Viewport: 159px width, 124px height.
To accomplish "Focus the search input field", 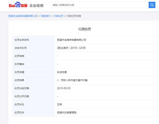I will tap(99, 5).
